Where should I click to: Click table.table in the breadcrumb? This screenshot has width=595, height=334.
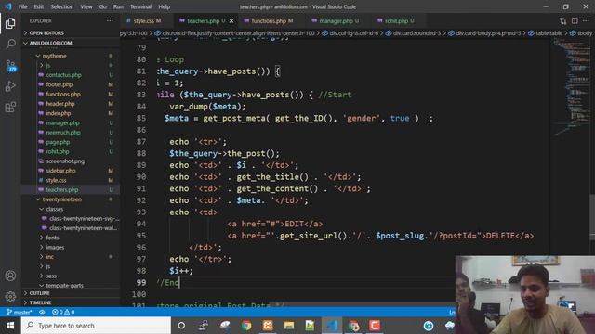coord(549,33)
